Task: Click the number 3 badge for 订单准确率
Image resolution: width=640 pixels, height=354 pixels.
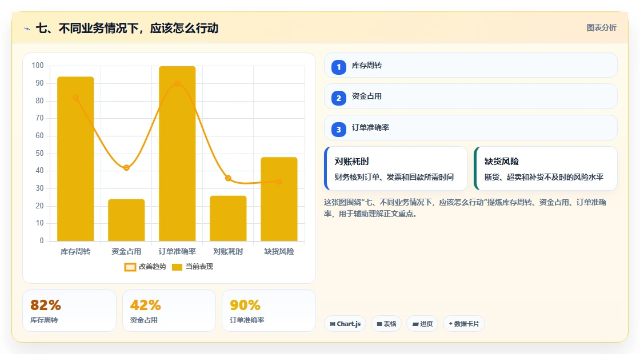Action: tap(338, 130)
